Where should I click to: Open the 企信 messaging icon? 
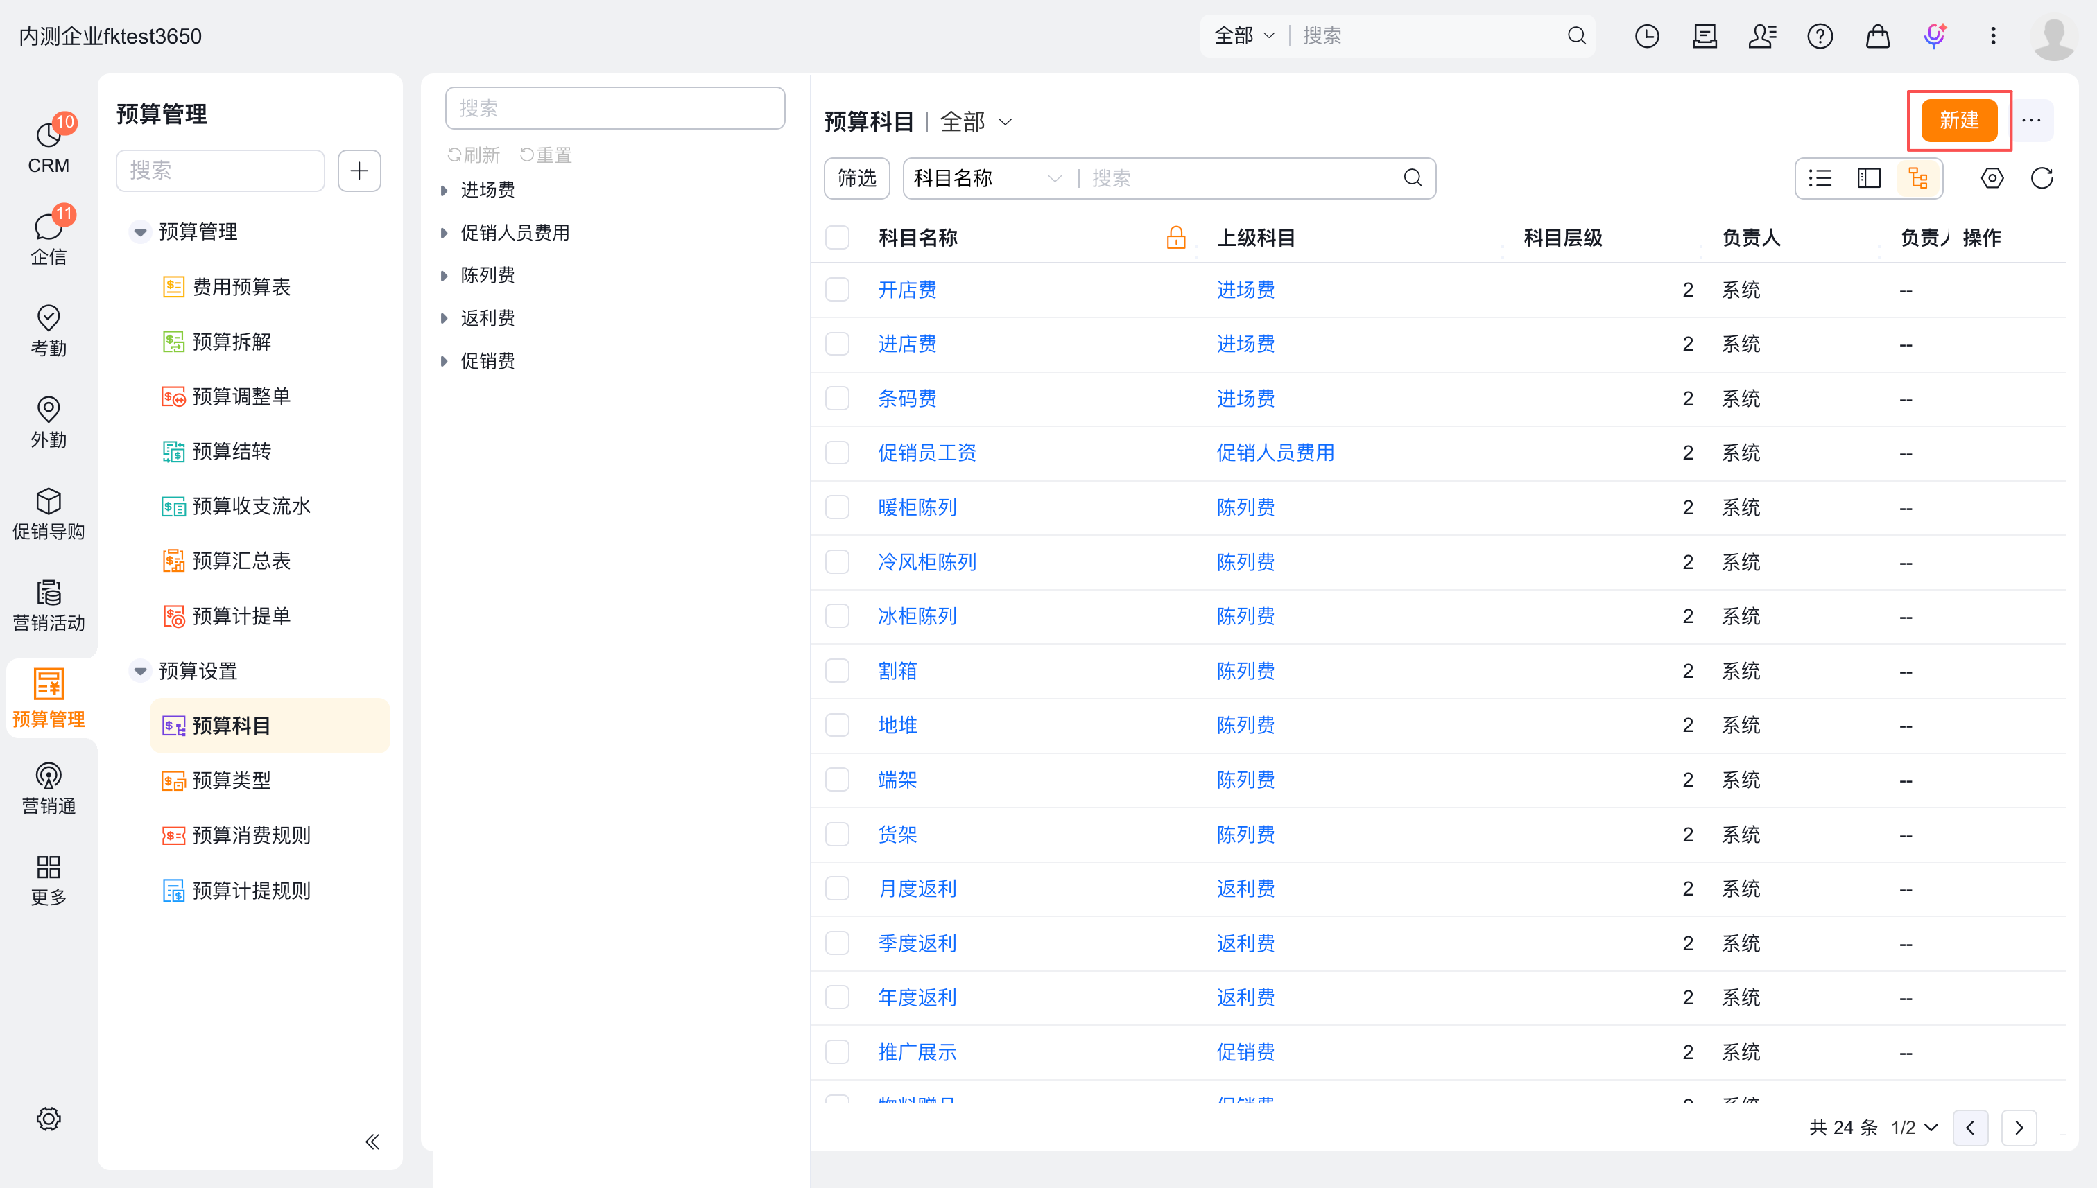[x=48, y=238]
